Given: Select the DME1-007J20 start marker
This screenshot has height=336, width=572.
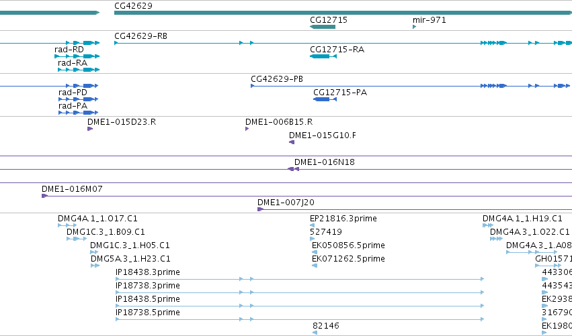Looking at the screenshot, I should coord(261,209).
